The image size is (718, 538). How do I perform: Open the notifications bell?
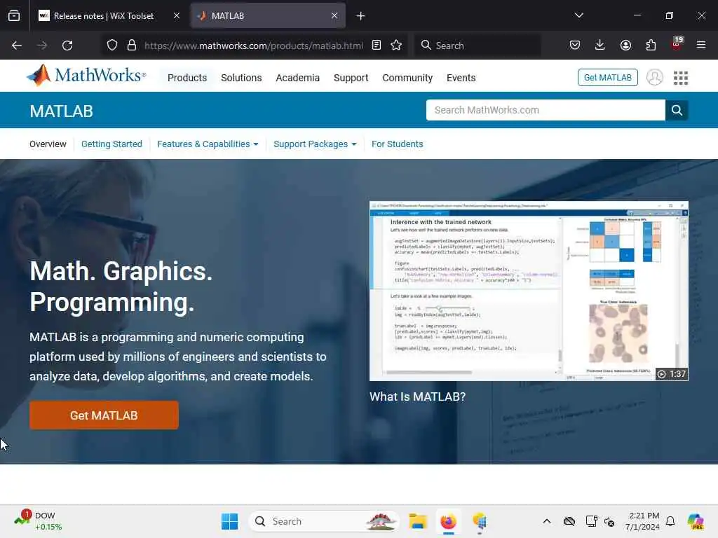pos(670,521)
